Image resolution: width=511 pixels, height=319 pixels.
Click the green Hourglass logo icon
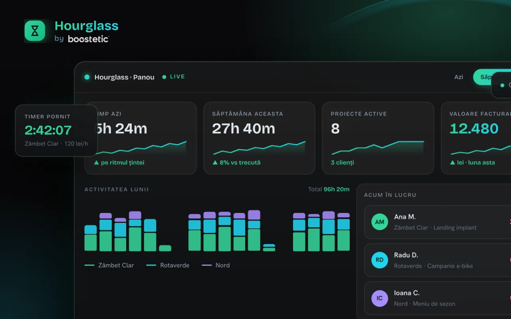35,31
